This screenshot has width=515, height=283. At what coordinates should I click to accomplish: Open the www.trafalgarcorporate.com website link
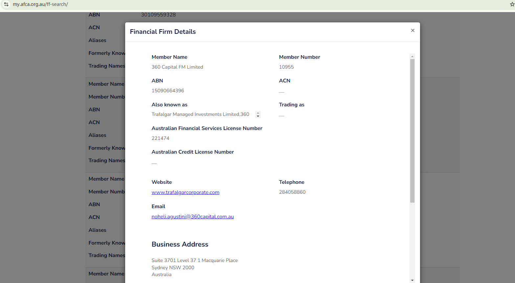tap(186, 192)
